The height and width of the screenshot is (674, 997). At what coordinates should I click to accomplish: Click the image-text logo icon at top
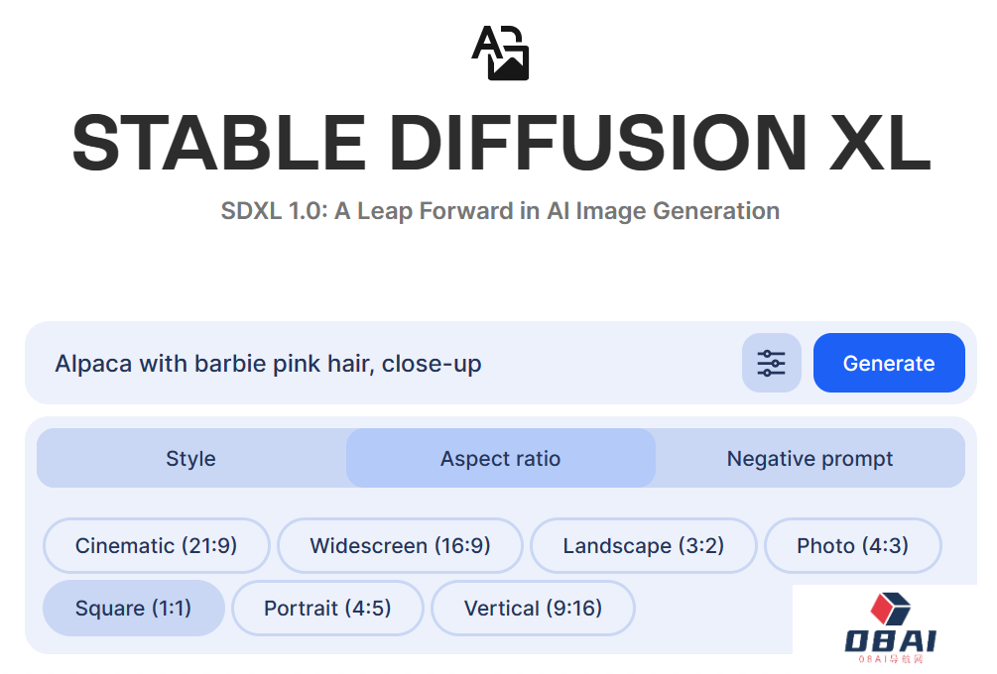500,52
